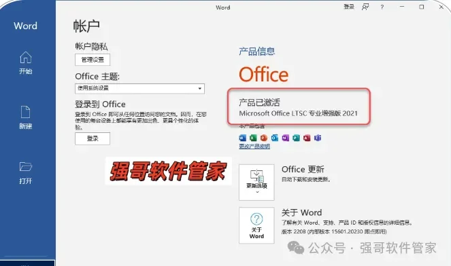
Task: Click the PowerPoint app icon under product info
Action: click(264, 138)
